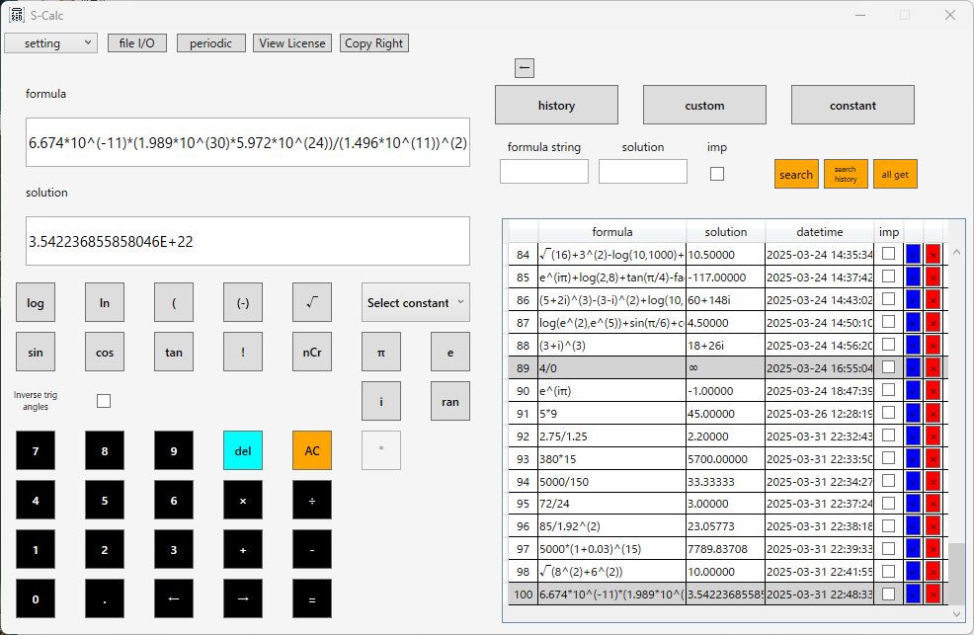Click the periodic button

[210, 42]
